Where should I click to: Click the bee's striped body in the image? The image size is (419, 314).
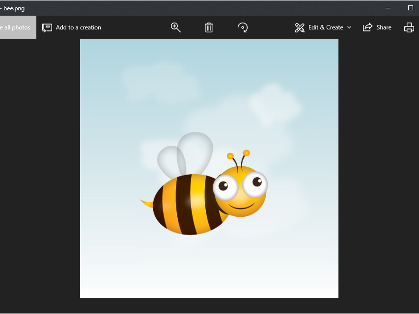click(189, 204)
